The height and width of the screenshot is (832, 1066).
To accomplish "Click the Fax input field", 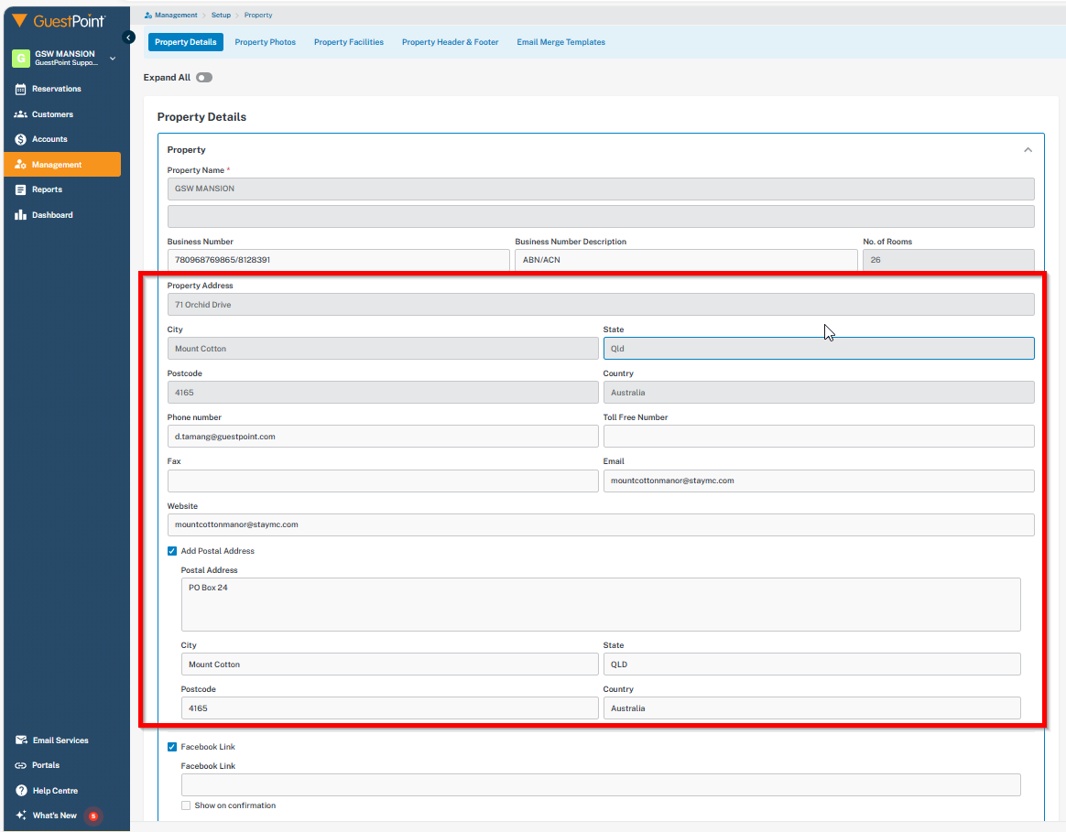I will [x=383, y=481].
